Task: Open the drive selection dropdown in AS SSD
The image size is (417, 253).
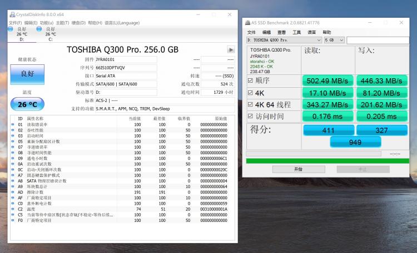Action: (284, 40)
